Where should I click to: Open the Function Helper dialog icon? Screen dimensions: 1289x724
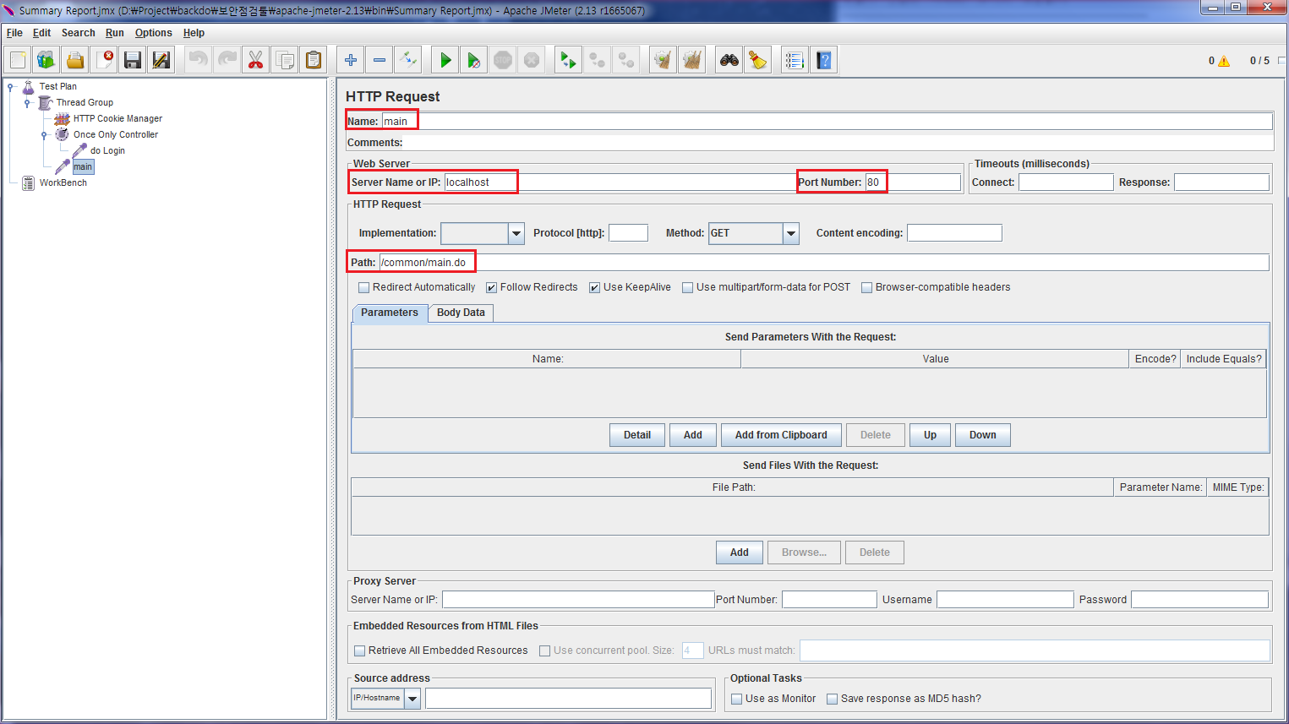(795, 60)
